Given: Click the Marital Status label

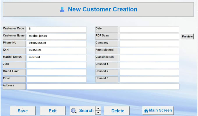Looking at the screenshot, I should click(x=14, y=58).
